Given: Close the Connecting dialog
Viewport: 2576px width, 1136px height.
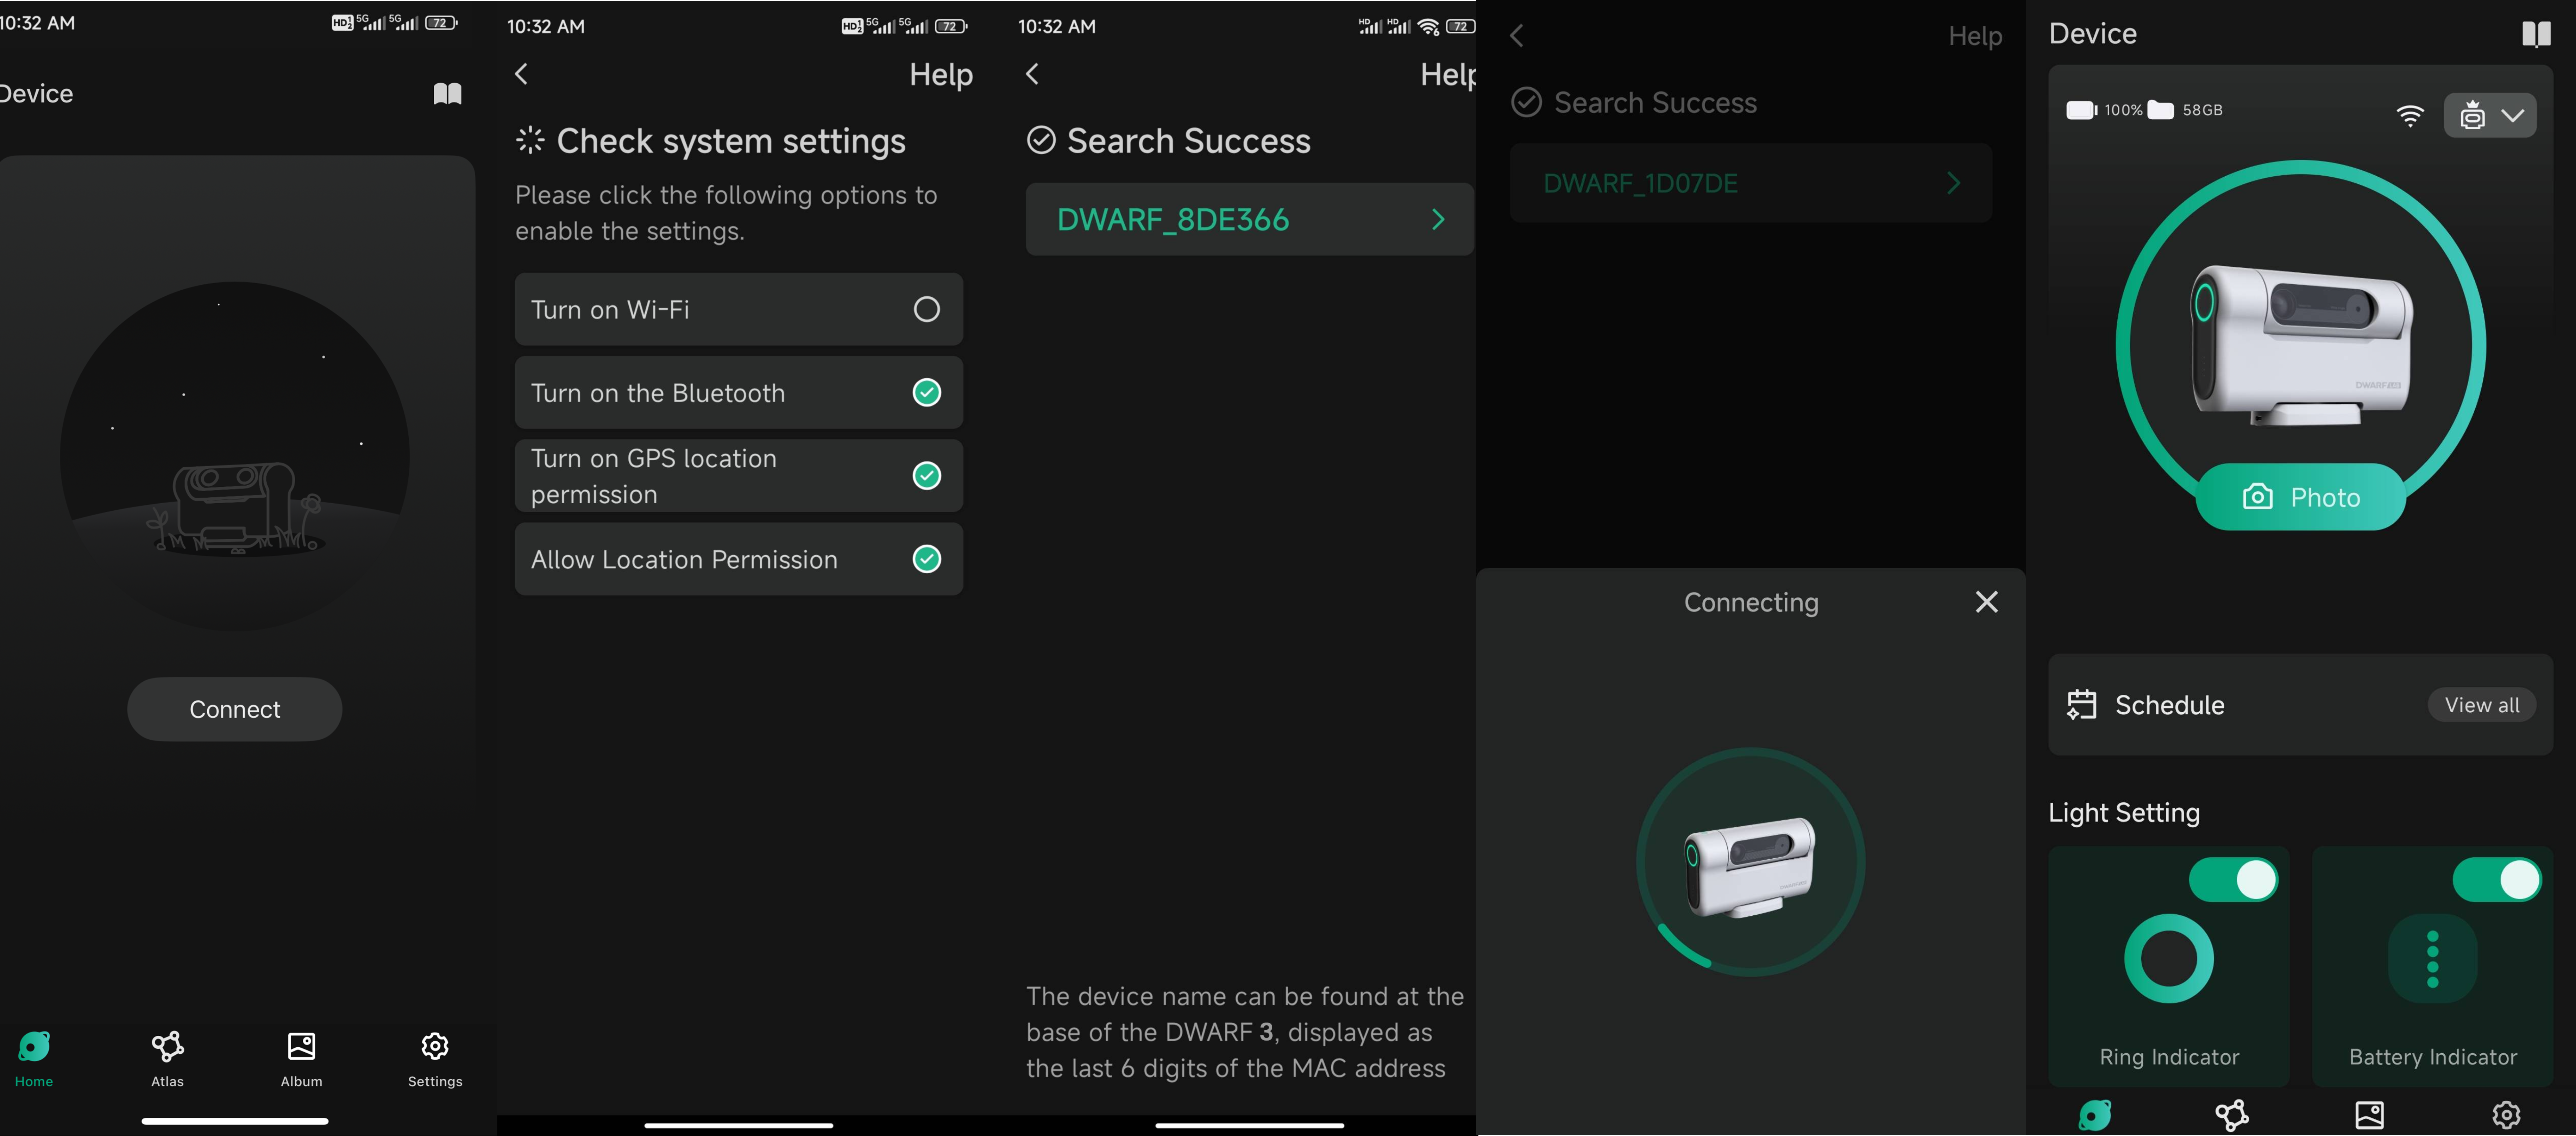Looking at the screenshot, I should (x=1986, y=602).
